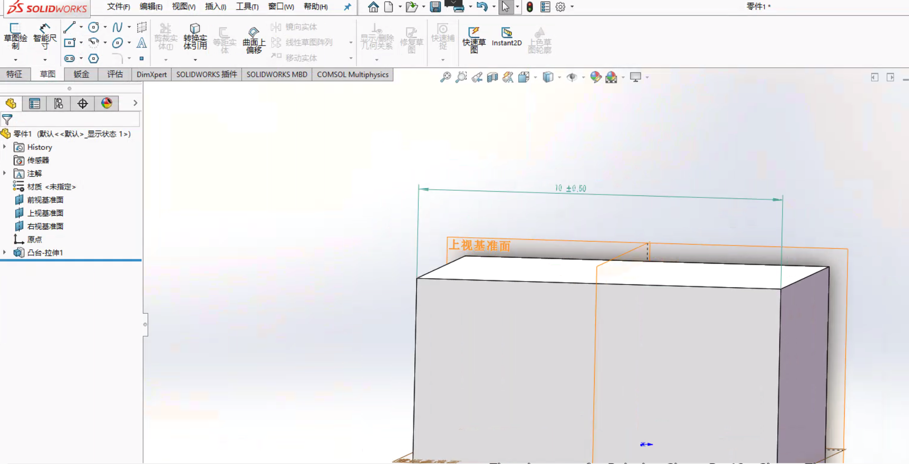The width and height of the screenshot is (909, 464).
Task: Click the Edit Appearance color sphere icon
Action: pyautogui.click(x=596, y=77)
